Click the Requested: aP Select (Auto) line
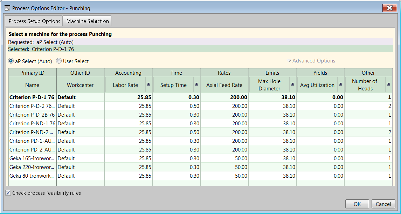The width and height of the screenshot is (401, 214). tap(200, 42)
